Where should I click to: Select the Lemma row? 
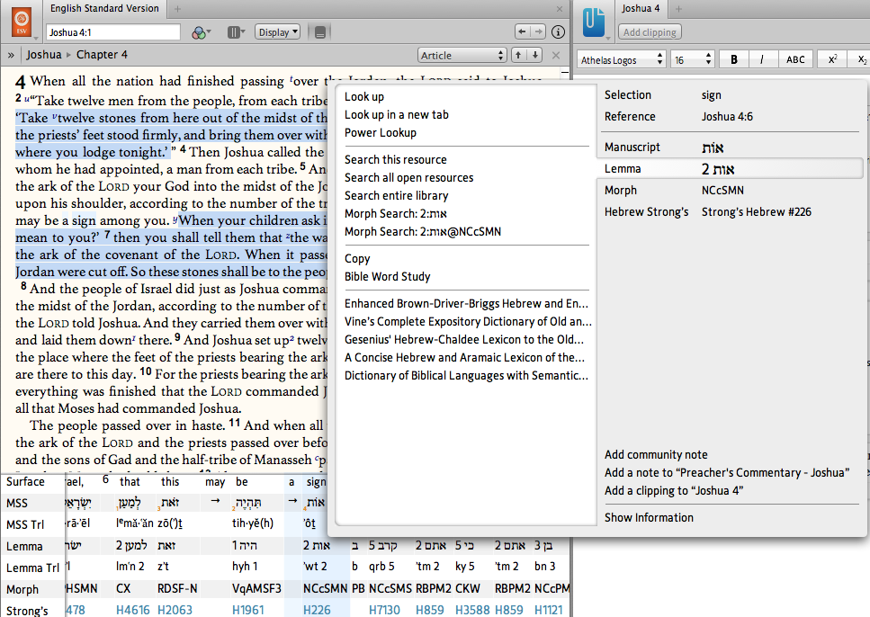click(731, 169)
